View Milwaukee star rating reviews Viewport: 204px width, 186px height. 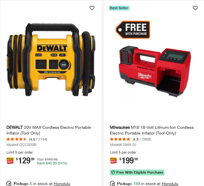130,139
